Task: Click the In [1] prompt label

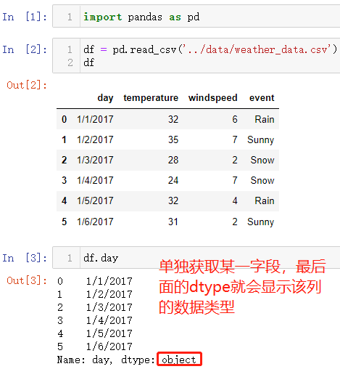Action: coord(25,17)
